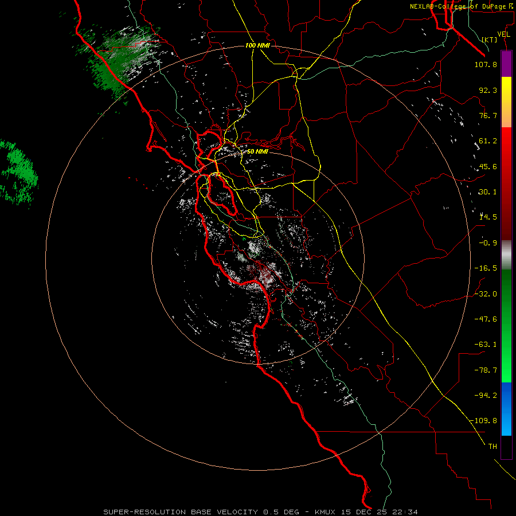Screen dimensions: 516x516
Task: Click the 76.7 velocity scale value
Action: click(x=488, y=115)
